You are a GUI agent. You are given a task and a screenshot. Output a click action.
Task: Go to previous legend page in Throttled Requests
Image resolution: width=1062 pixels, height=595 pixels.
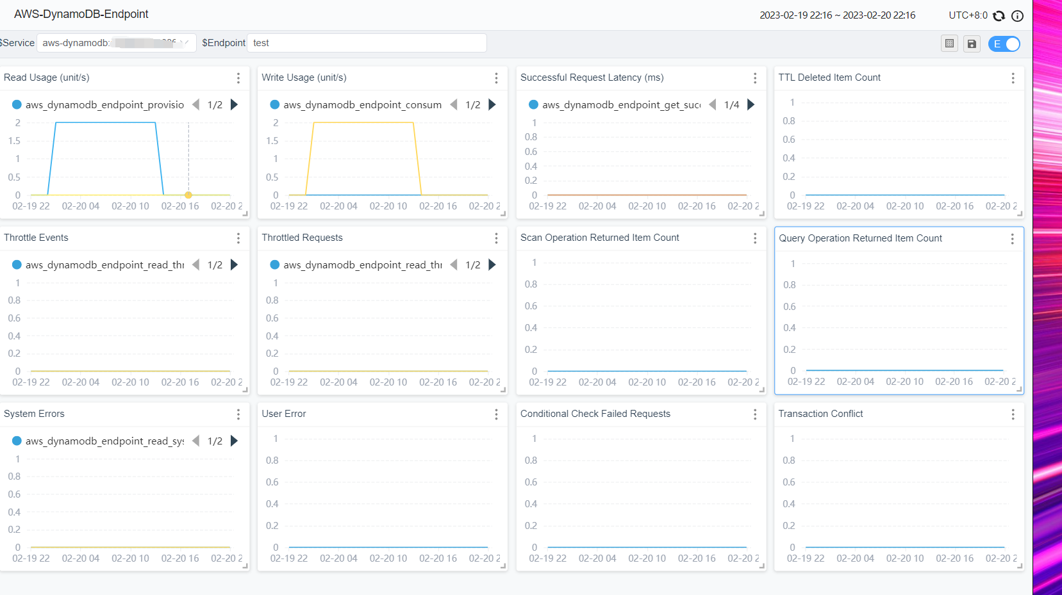point(454,265)
